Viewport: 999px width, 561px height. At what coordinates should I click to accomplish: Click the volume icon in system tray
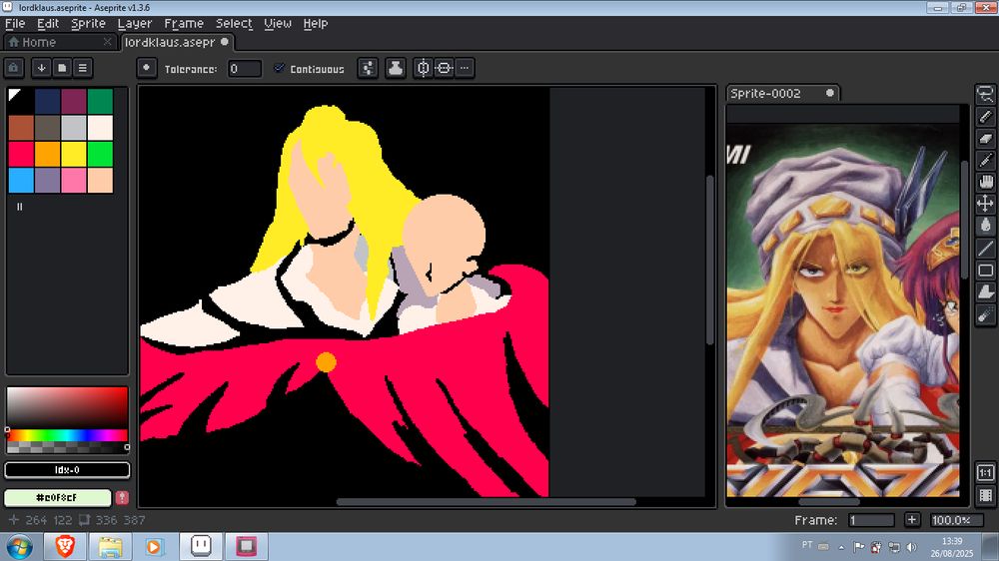(x=912, y=546)
